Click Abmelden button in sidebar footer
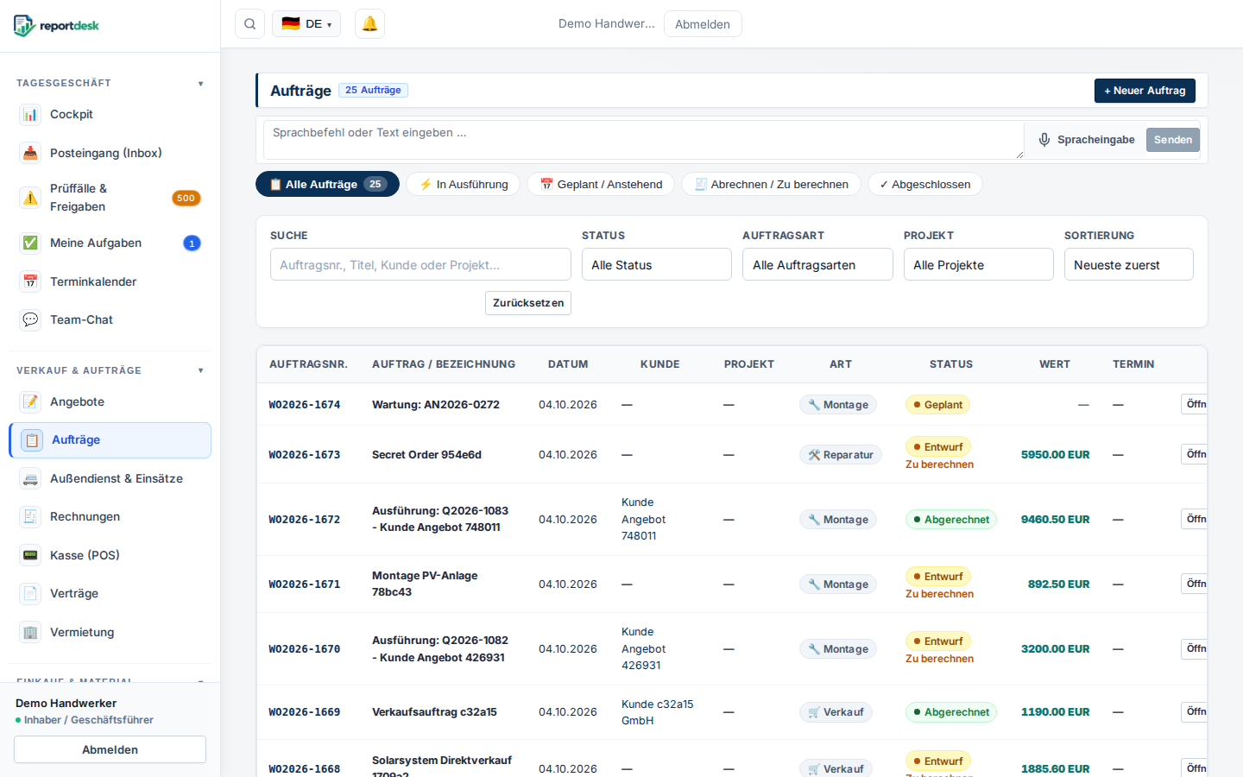The width and height of the screenshot is (1243, 777). tap(110, 749)
